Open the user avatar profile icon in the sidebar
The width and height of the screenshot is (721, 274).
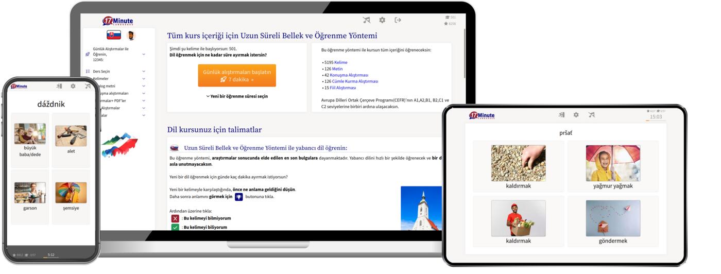(x=131, y=36)
